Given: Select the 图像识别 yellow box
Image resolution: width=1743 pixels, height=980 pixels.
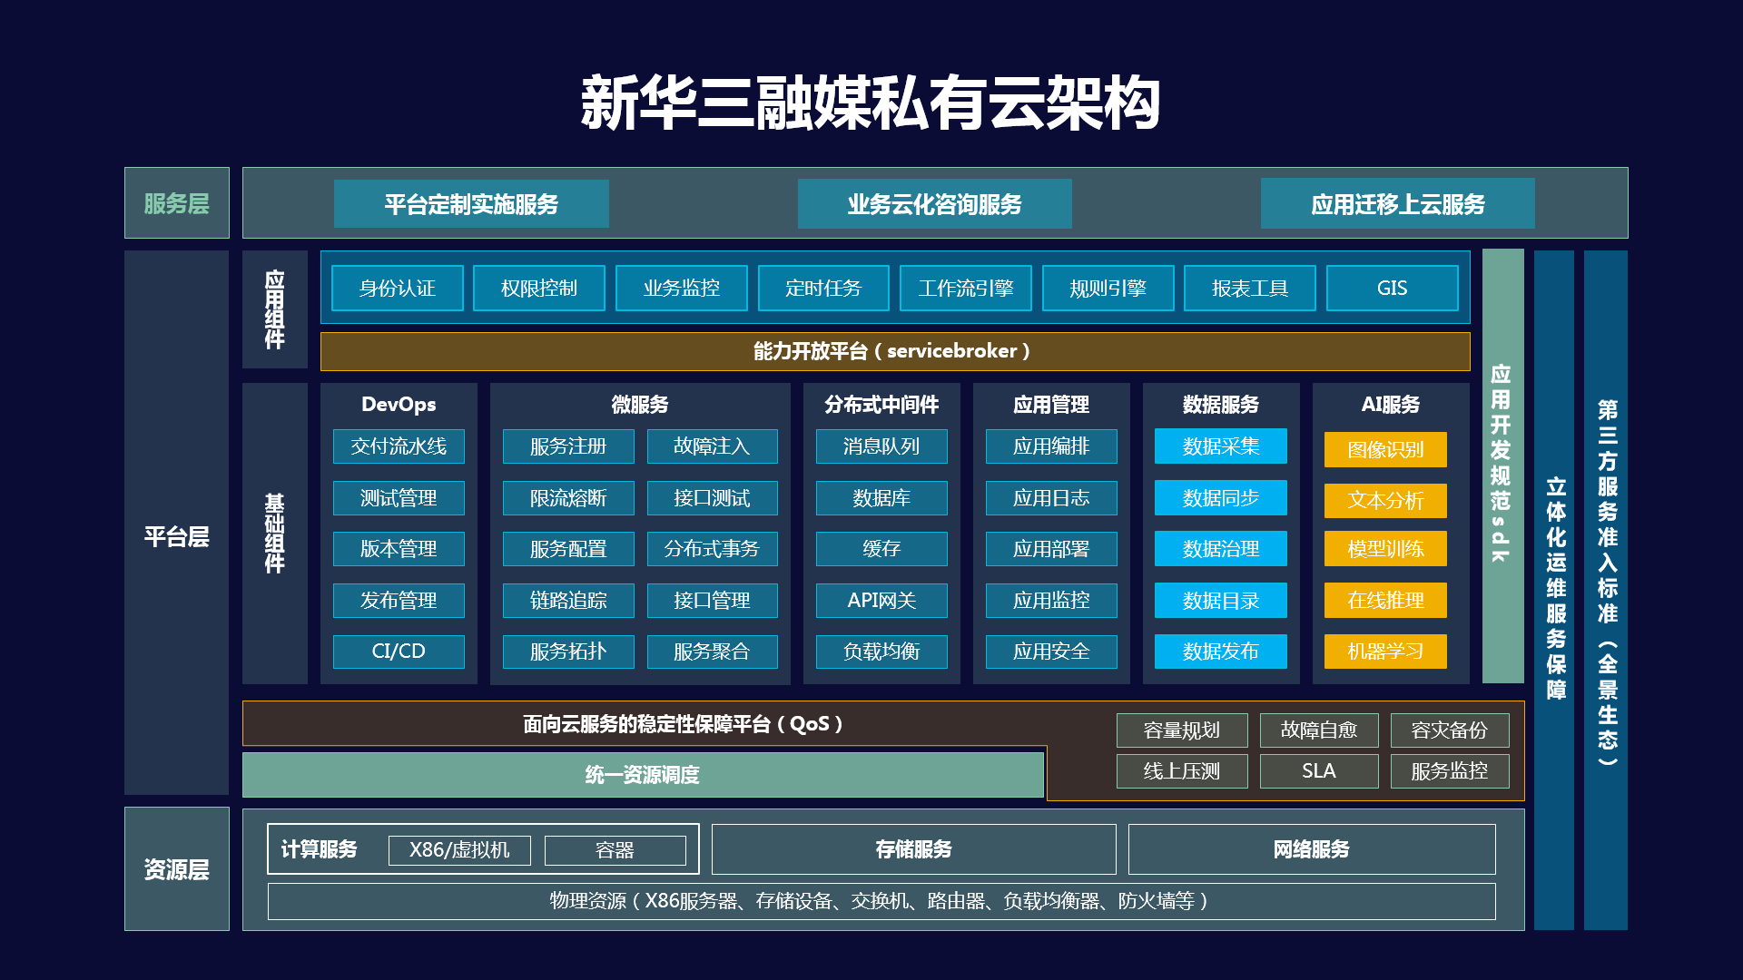Looking at the screenshot, I should (x=1385, y=450).
